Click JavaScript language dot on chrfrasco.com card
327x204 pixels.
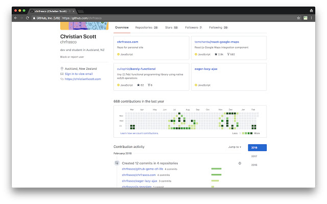click(119, 55)
